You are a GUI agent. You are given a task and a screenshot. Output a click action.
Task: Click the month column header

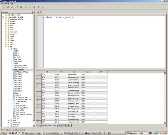click(x=101, y=72)
